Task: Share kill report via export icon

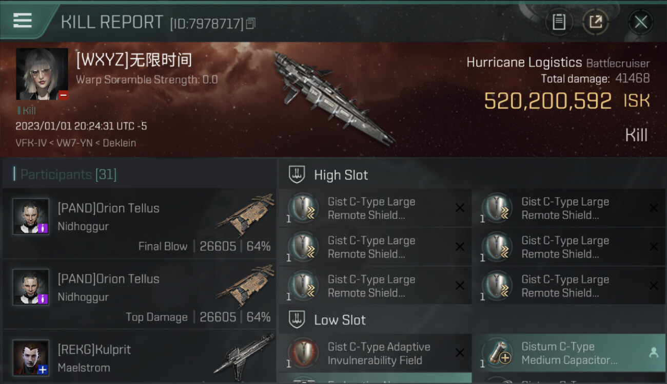Action: pos(595,22)
